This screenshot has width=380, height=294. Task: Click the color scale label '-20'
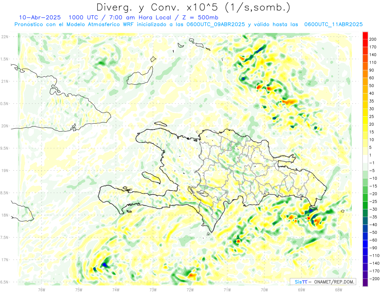coord(373,194)
